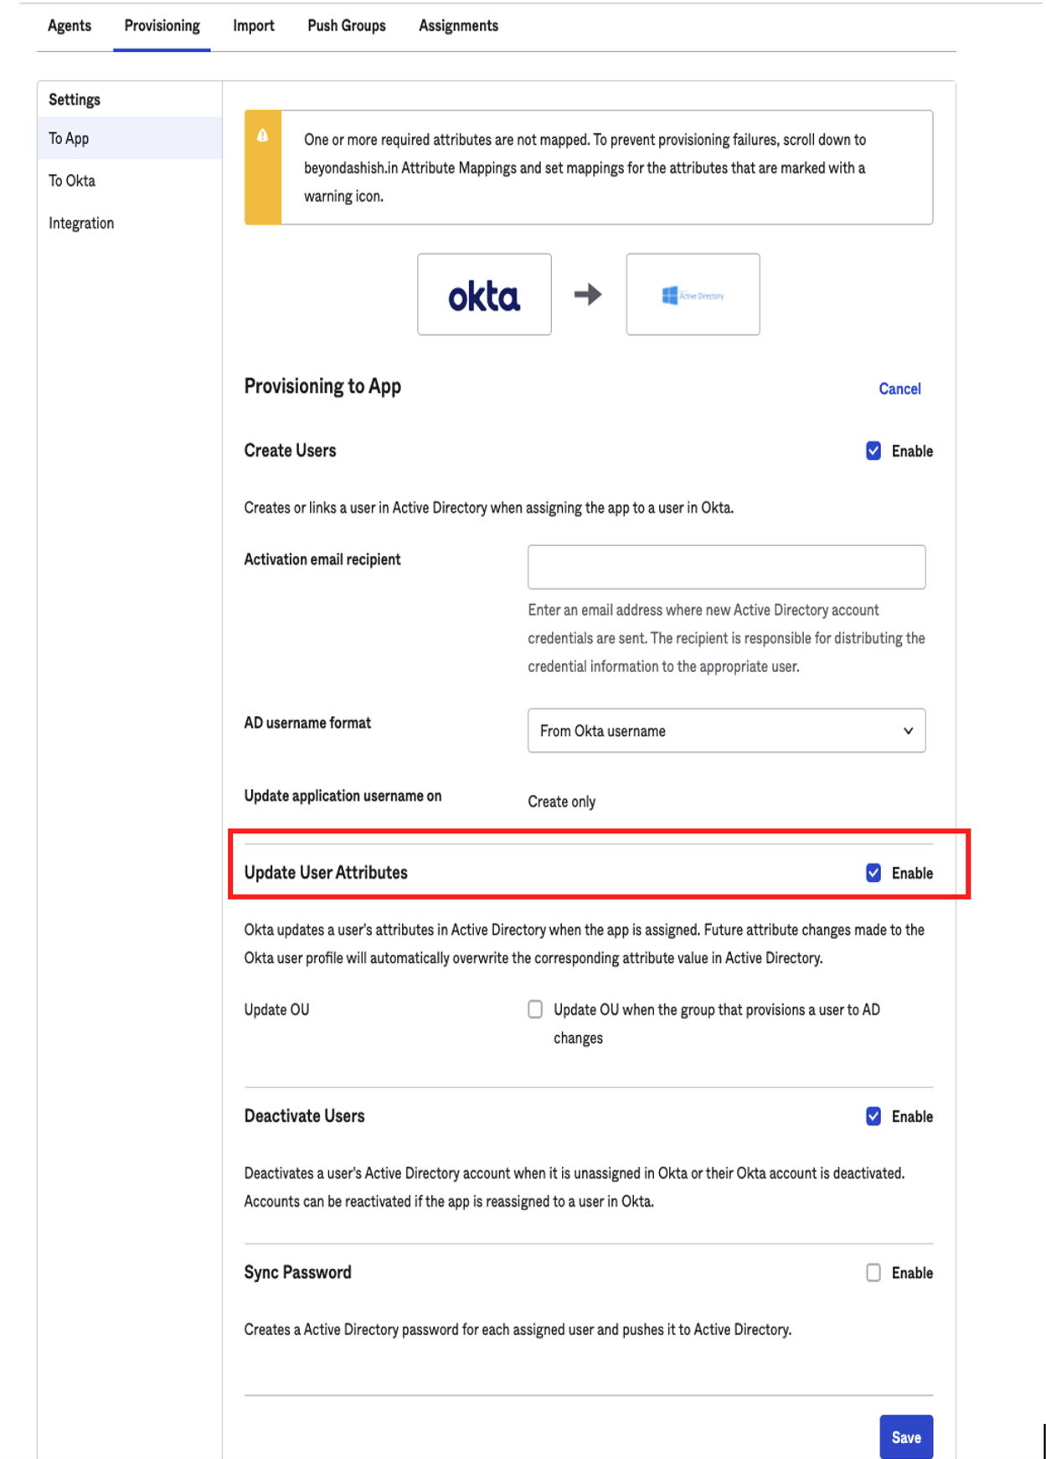Click the Active Directory logo

(x=692, y=295)
